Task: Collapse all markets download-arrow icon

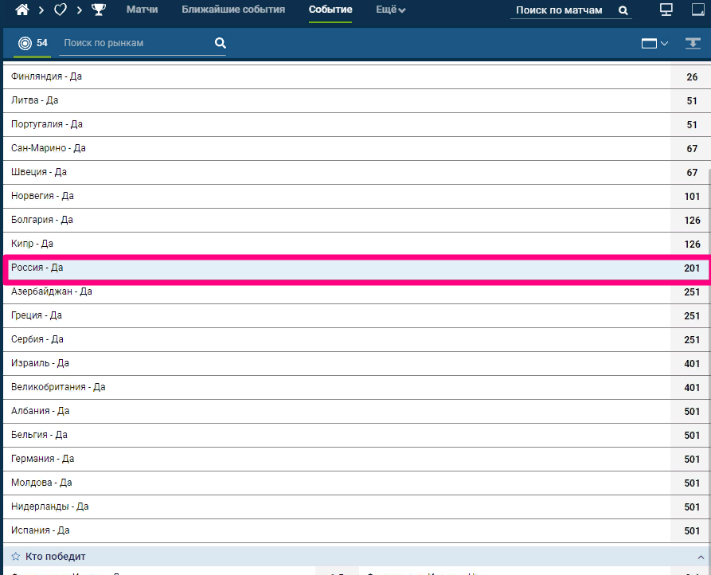Action: click(693, 44)
